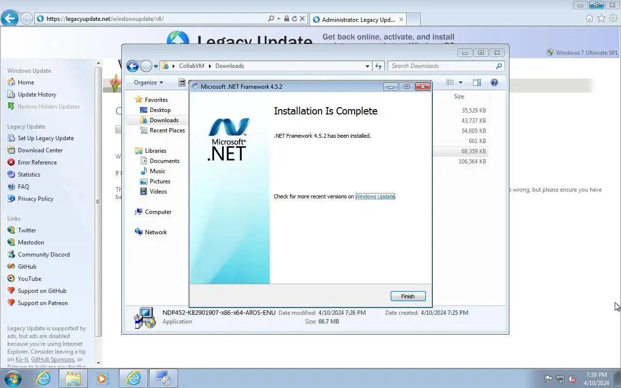621x388 pixels.
Task: Open the Statistics link
Action: pyautogui.click(x=29, y=175)
